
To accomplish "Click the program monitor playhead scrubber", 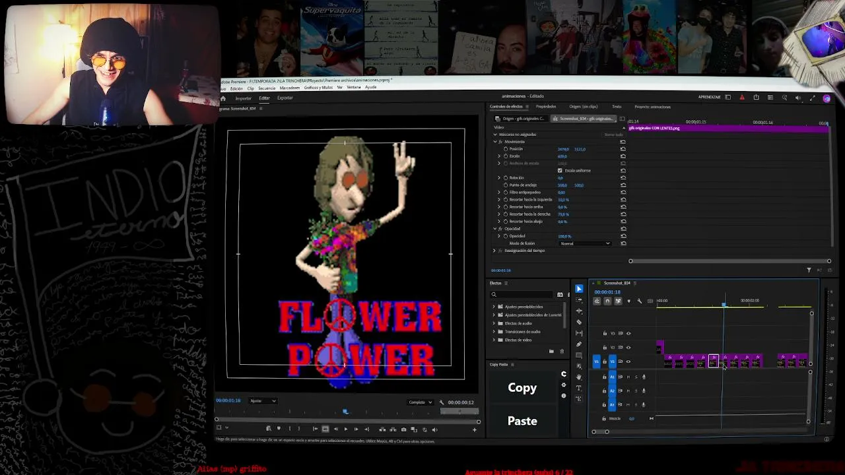I will pyautogui.click(x=345, y=412).
